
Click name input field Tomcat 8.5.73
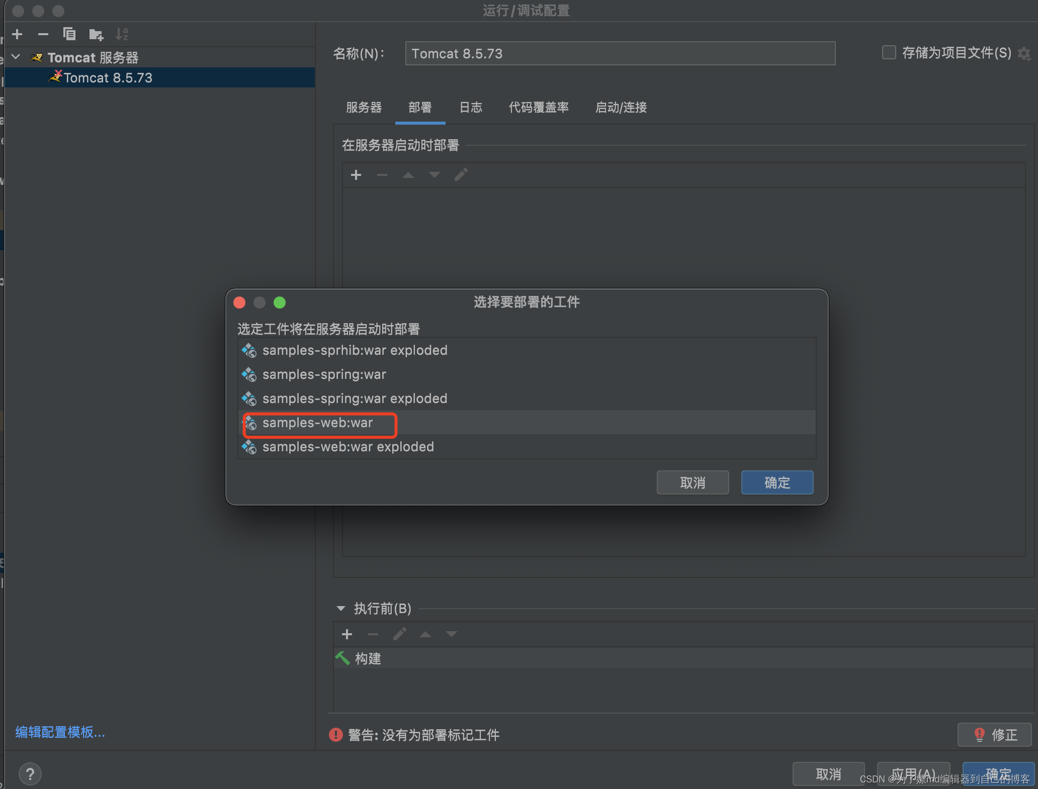pos(619,53)
